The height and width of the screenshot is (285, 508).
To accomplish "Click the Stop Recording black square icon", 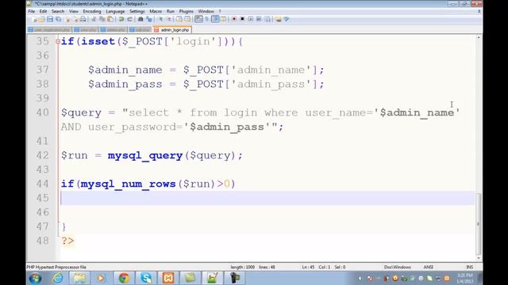I will [x=242, y=19].
